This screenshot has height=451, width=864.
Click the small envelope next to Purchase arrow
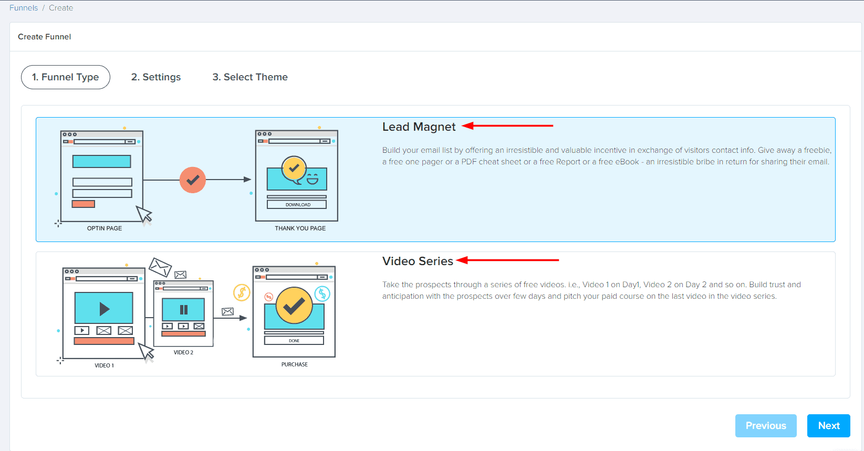point(227,311)
